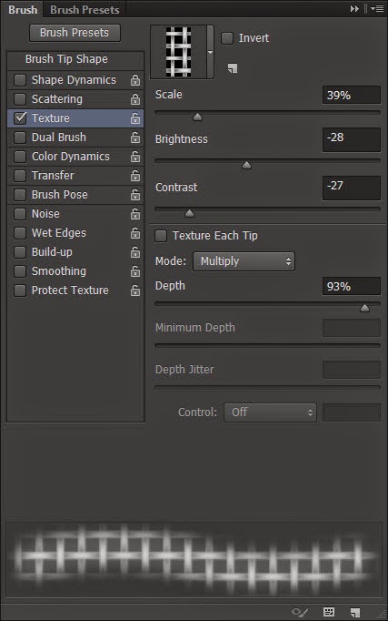Click the Brightness slider handle
Screen dimensions: 388x621
pyautogui.click(x=246, y=165)
